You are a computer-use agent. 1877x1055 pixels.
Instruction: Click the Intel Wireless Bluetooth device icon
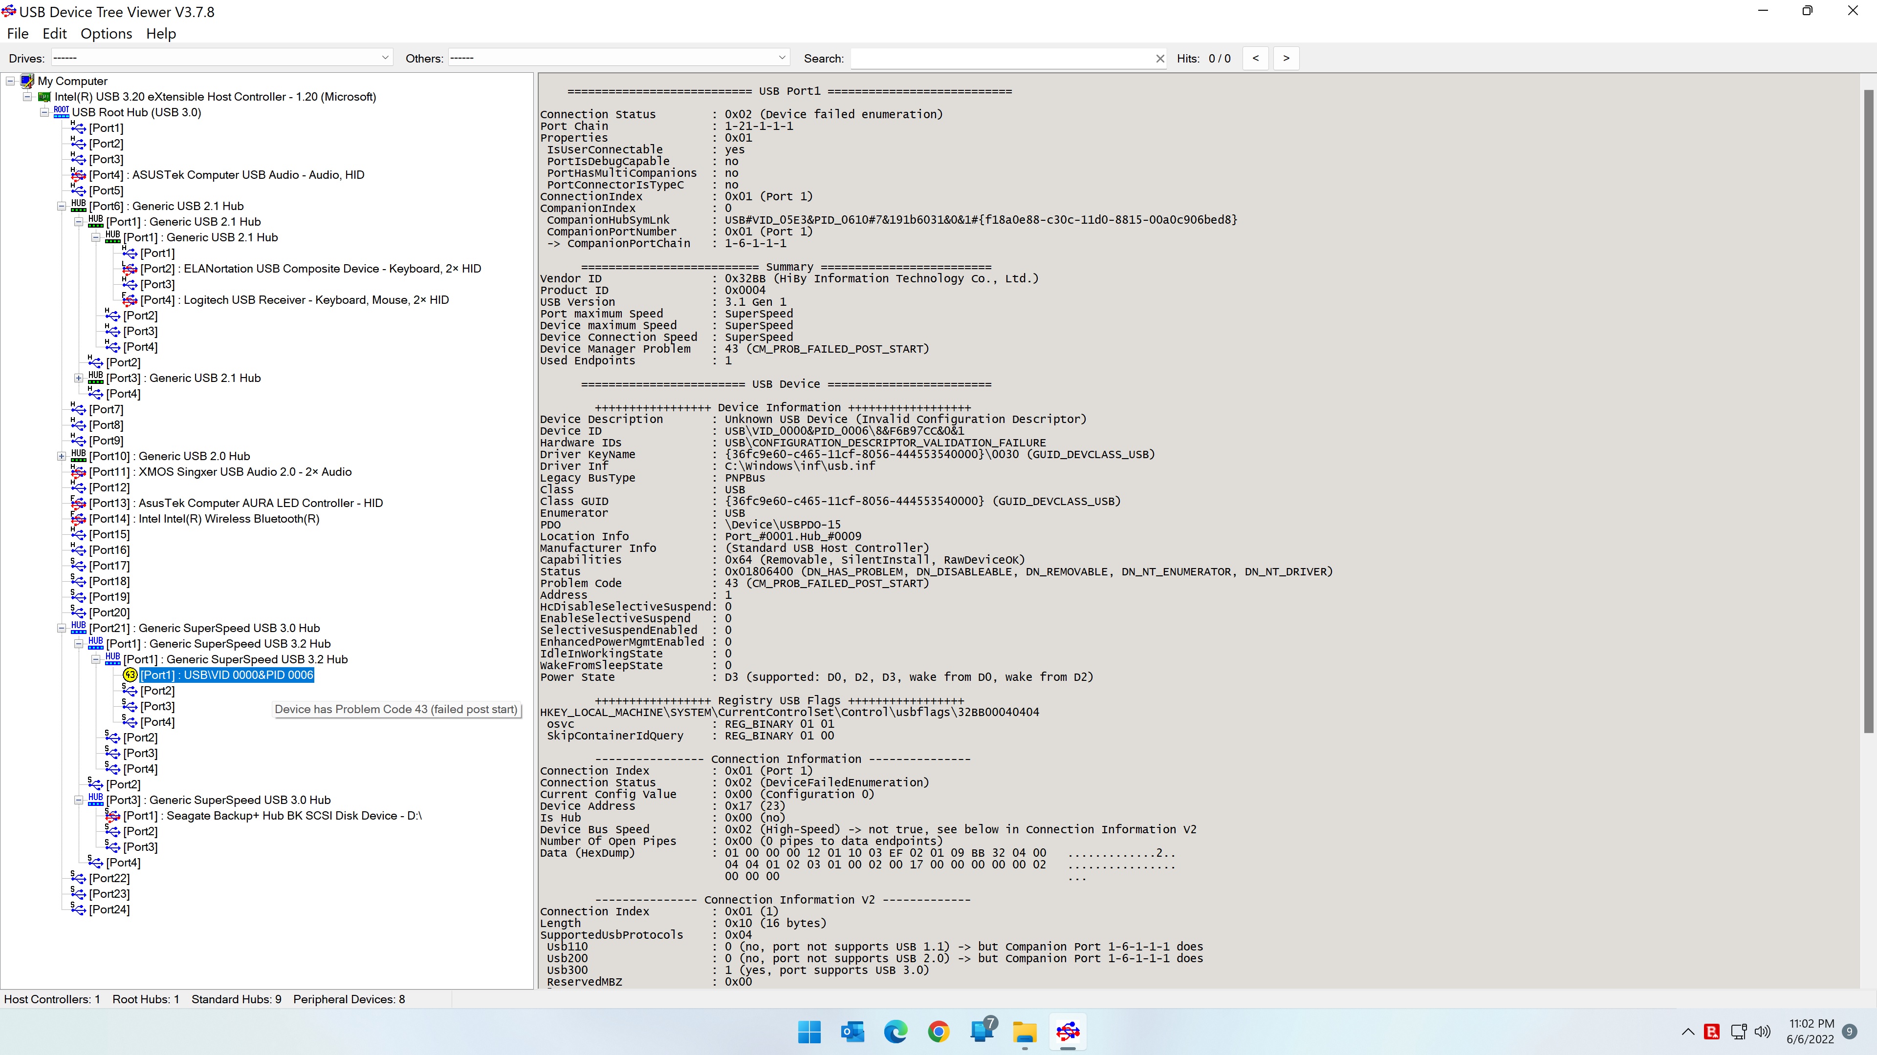[78, 519]
